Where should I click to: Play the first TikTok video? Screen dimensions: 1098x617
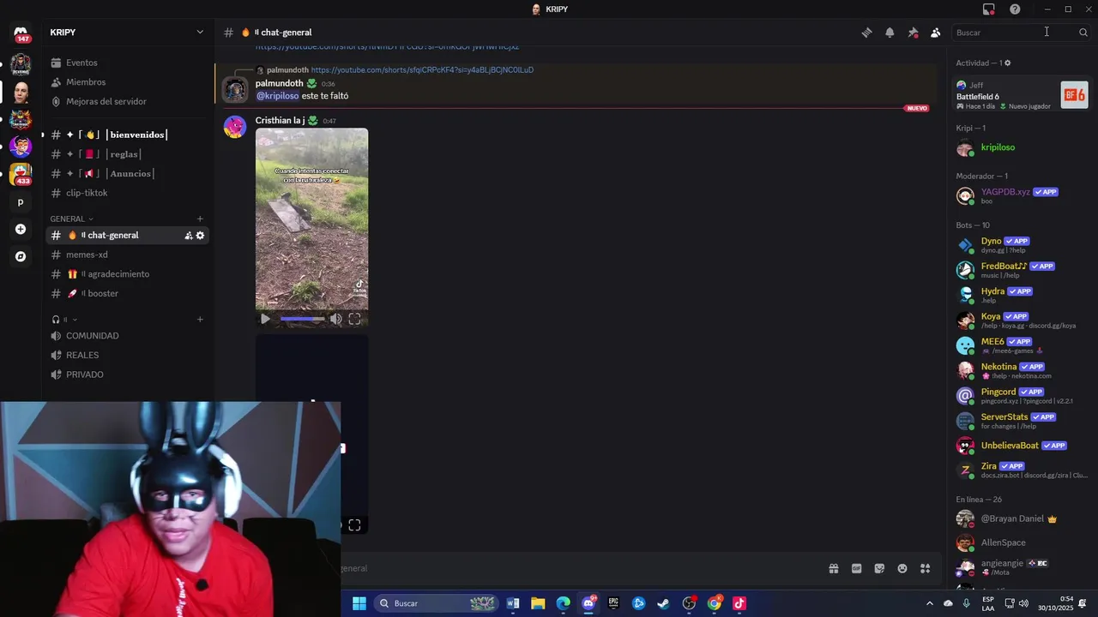(x=265, y=319)
